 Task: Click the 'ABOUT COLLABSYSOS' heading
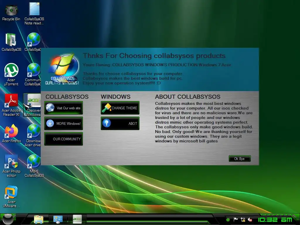(x=187, y=97)
